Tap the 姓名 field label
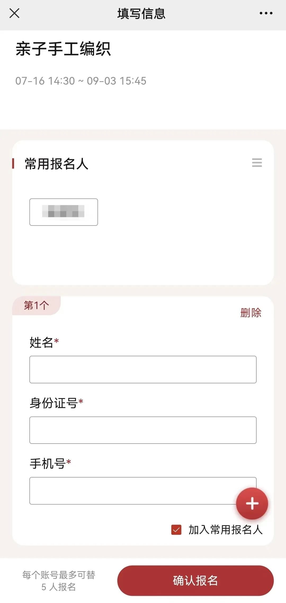 [42, 342]
